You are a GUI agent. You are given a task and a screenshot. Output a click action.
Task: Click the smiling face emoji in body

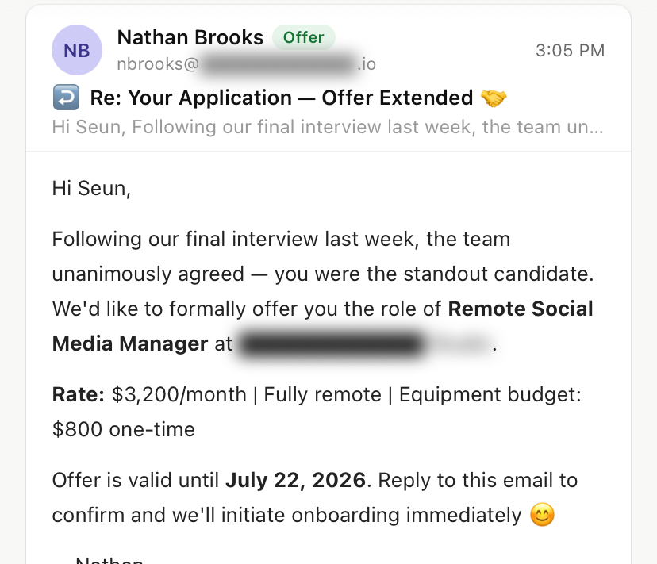point(542,515)
